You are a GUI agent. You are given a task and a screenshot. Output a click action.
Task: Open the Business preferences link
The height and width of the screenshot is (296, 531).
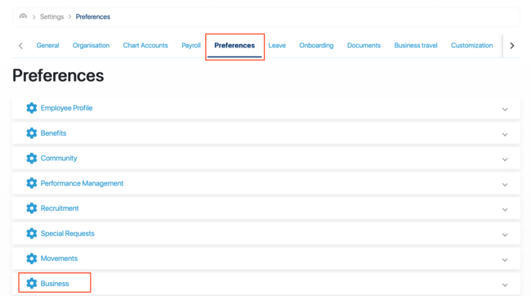pyautogui.click(x=55, y=284)
